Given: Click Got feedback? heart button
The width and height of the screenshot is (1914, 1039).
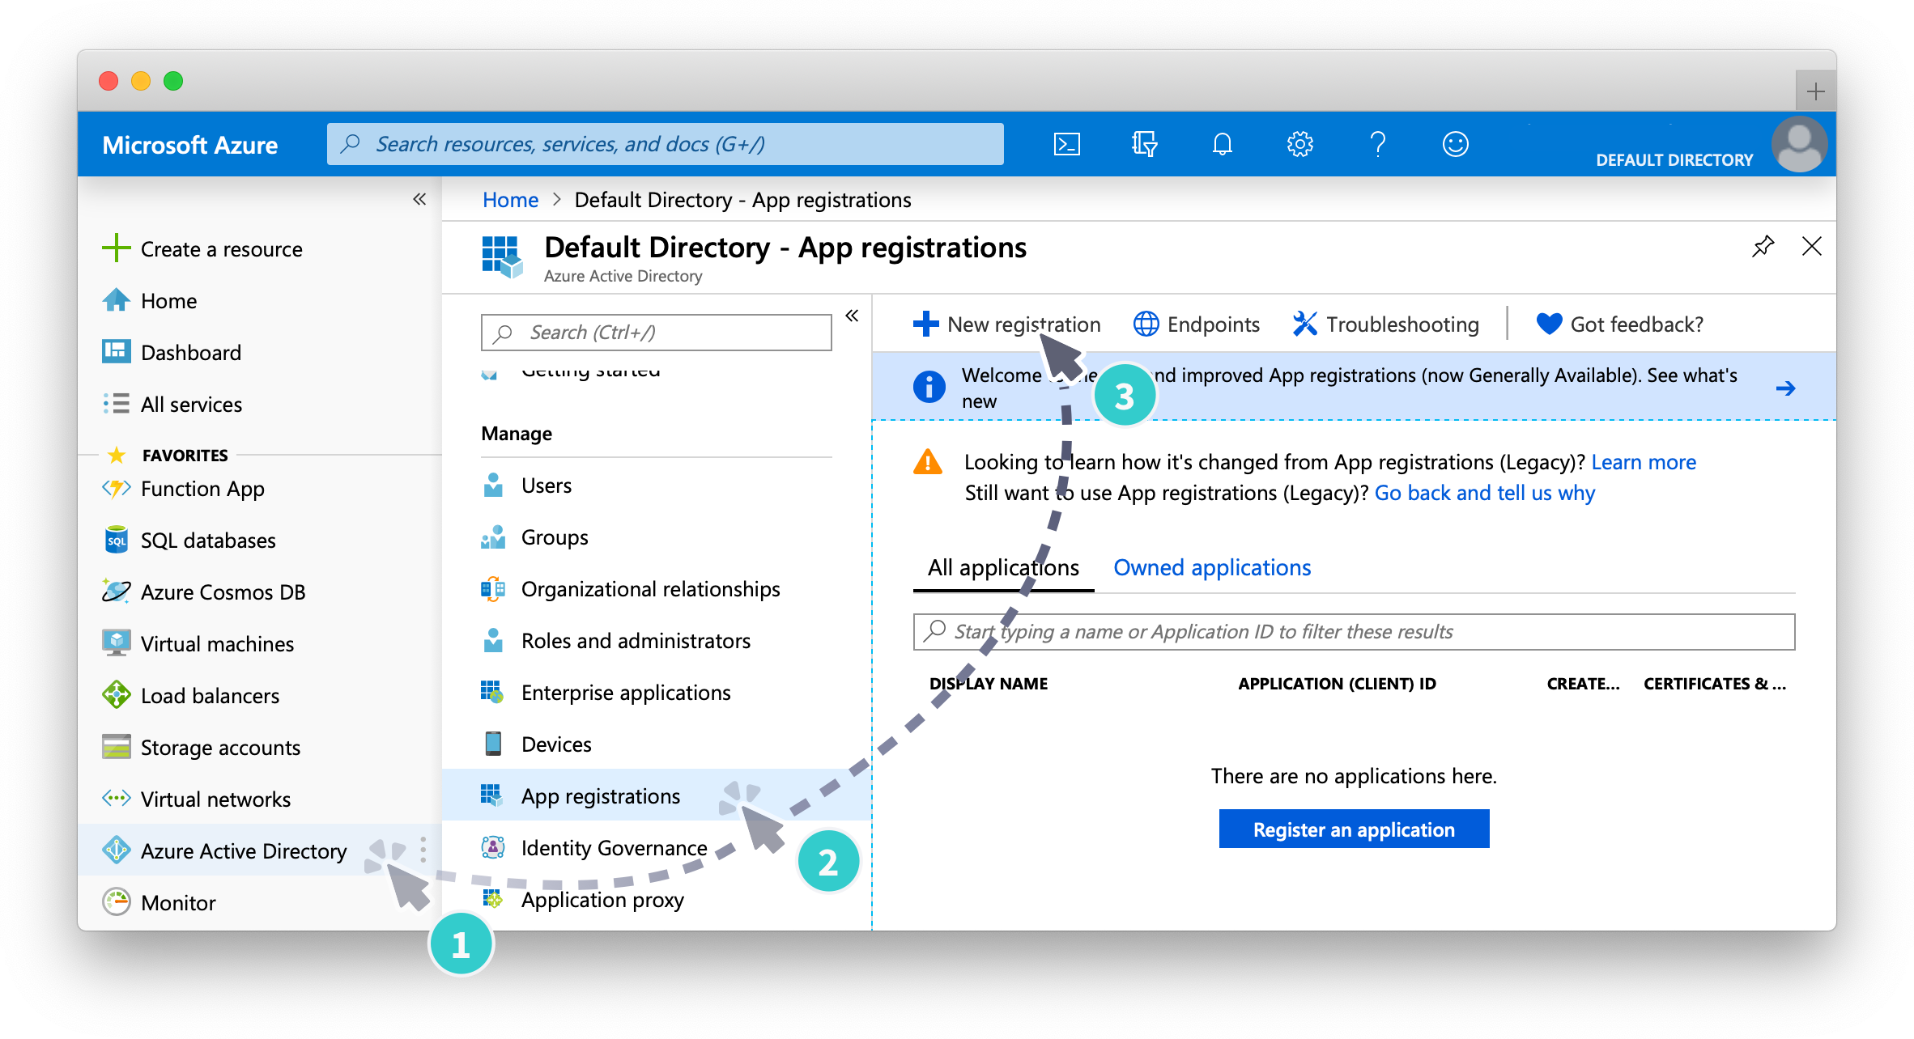Looking at the screenshot, I should (1619, 324).
